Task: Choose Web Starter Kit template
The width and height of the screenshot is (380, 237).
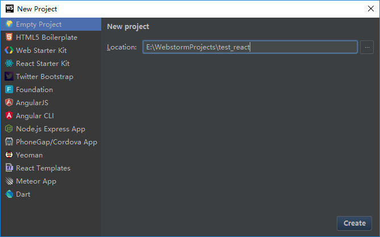Action: coord(51,51)
